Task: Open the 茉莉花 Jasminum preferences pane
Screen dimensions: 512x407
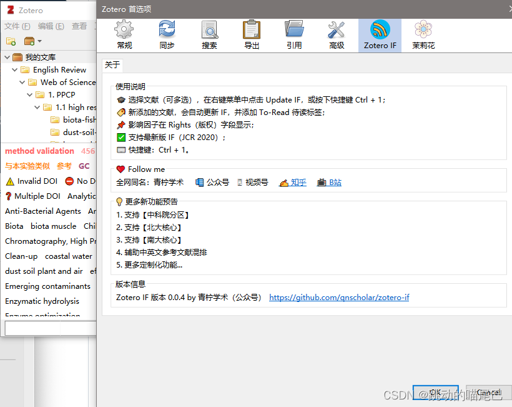Action: [423, 35]
